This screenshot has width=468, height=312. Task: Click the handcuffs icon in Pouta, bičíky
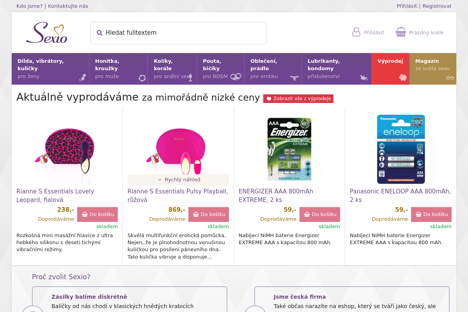coord(236,77)
